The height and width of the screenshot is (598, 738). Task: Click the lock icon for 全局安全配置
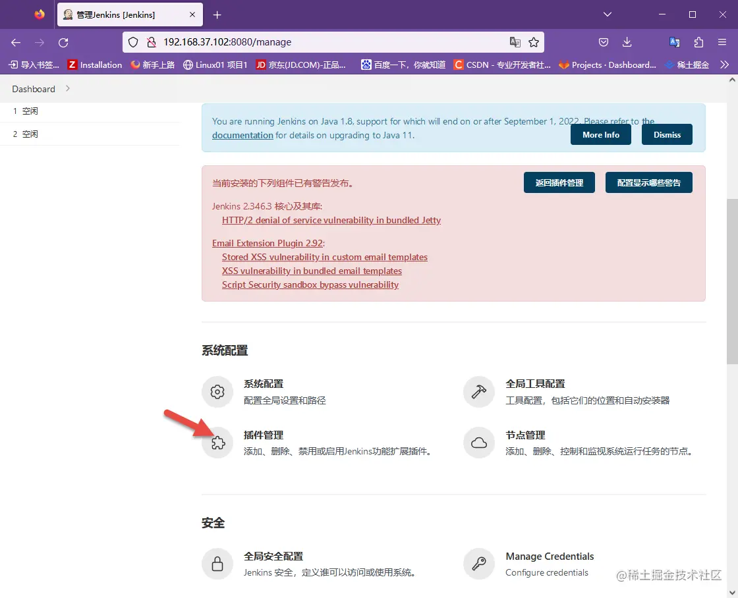click(217, 564)
